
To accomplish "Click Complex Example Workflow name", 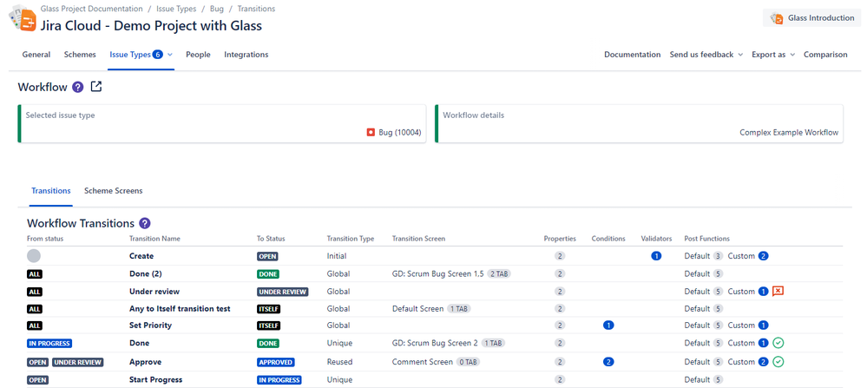I will (x=789, y=133).
